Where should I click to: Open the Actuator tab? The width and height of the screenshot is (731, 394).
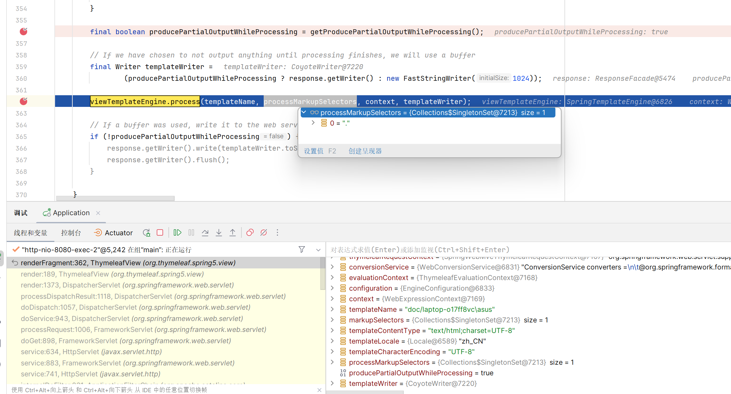[x=114, y=233]
